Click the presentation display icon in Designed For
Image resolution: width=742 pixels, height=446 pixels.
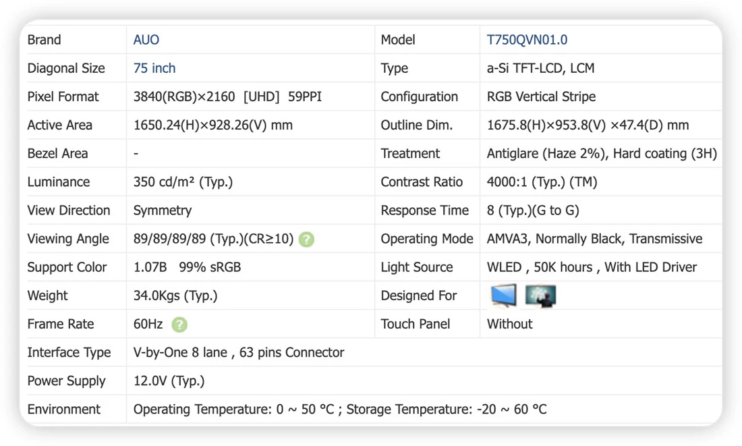[540, 296]
